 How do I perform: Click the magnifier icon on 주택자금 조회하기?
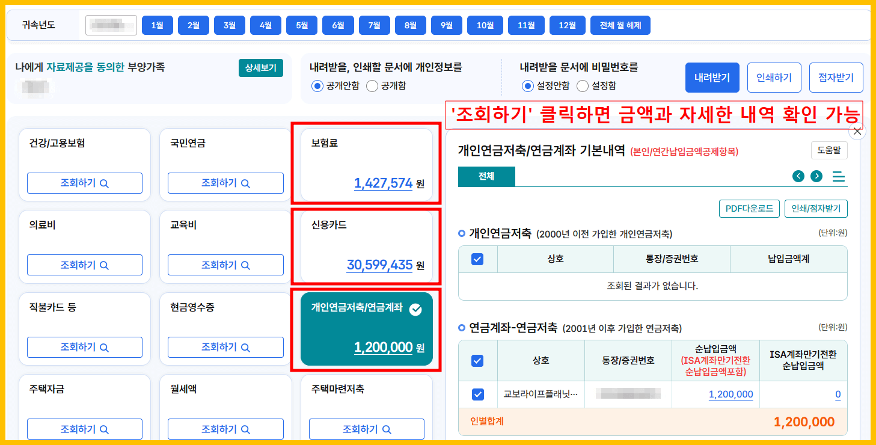pos(106,429)
